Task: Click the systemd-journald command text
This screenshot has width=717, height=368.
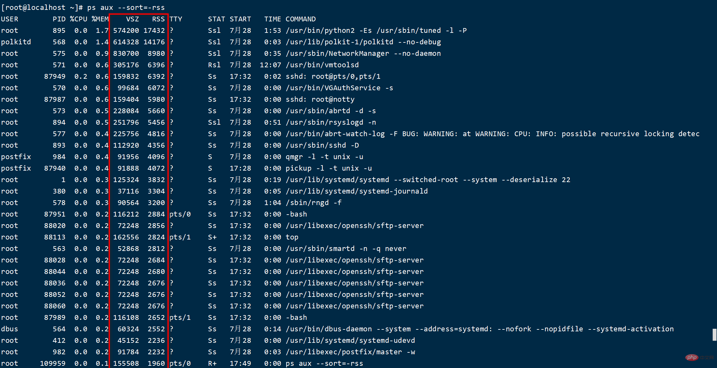Action: 357,191
